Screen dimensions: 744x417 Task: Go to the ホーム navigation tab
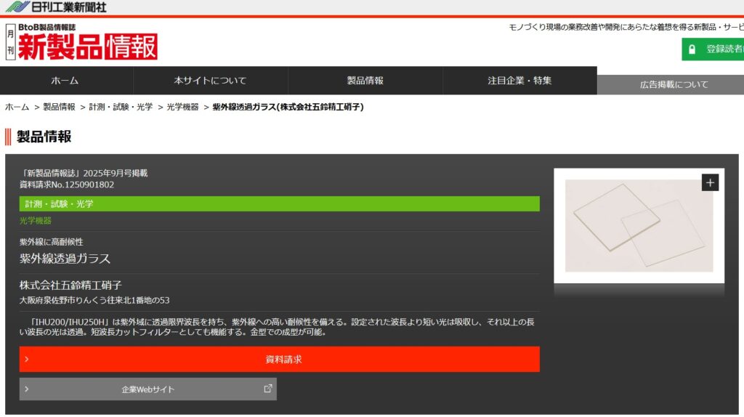[65, 81]
